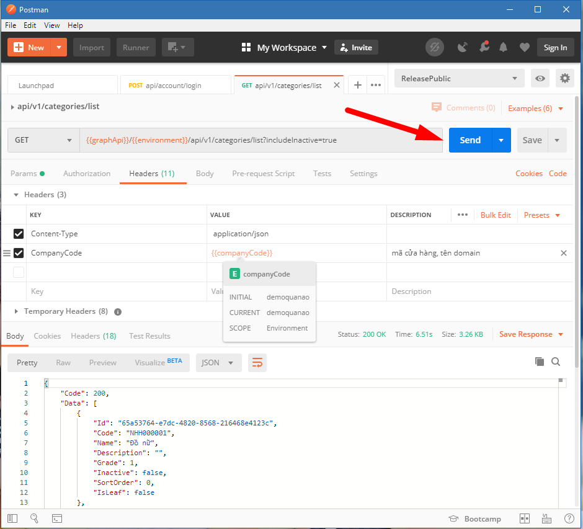Open the JSON format dropdown
Screen dimensions: 583x529
click(x=218, y=362)
